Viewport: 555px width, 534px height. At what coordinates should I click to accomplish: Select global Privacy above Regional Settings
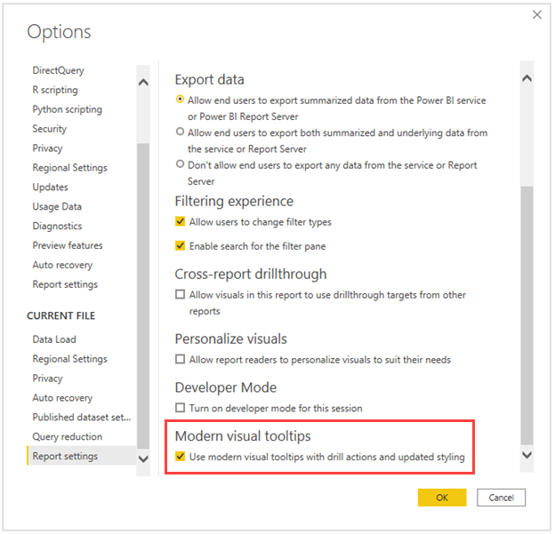coord(47,148)
